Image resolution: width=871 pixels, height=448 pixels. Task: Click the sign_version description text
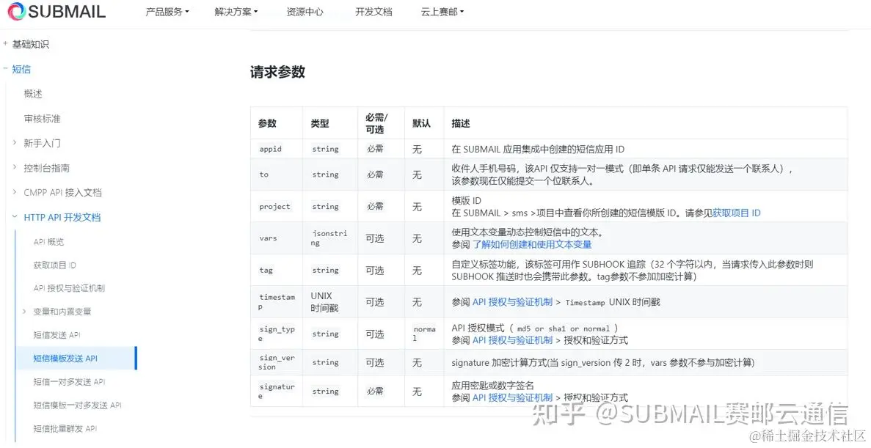[602, 362]
